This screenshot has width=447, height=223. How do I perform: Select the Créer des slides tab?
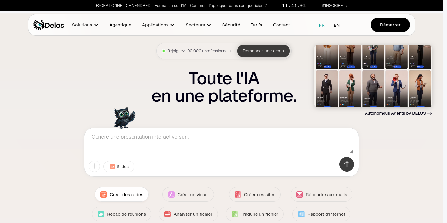point(121,195)
